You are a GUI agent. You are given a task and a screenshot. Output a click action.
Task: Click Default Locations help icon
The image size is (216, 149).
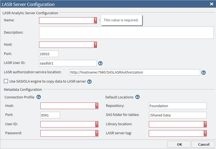137,97
